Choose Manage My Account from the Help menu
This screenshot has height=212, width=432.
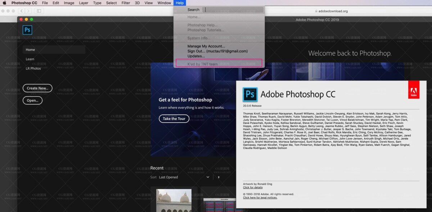[x=206, y=46]
